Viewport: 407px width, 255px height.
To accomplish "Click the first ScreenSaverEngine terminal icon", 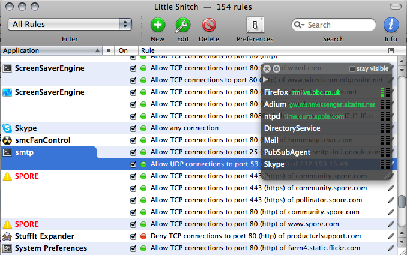I will tap(7, 68).
